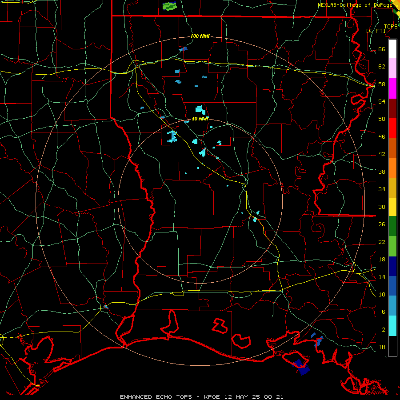400x400 pixels.
Task: Click the legend value 54
Action: [382, 101]
